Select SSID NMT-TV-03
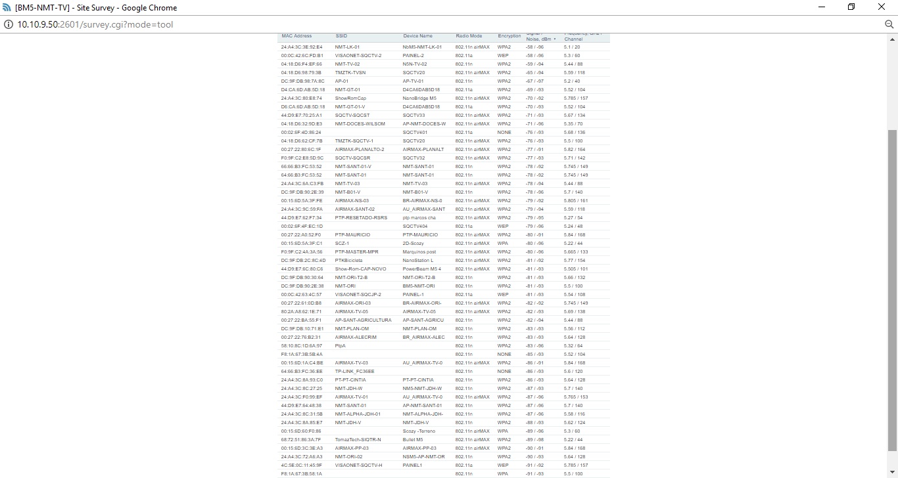The height and width of the screenshot is (478, 898). pos(347,184)
